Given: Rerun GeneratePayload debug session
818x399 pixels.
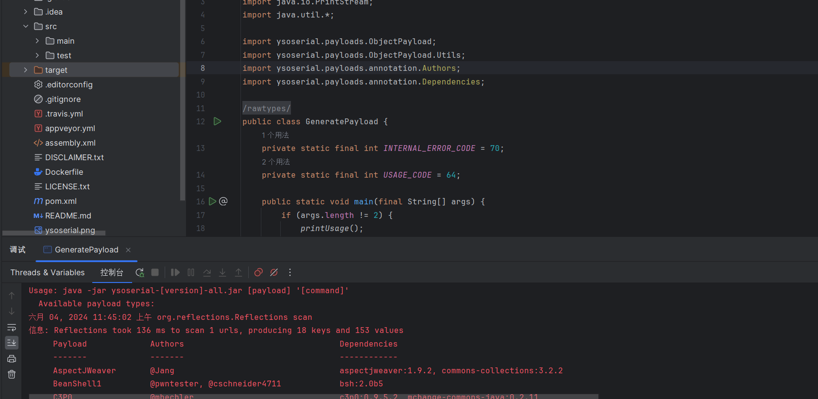Looking at the screenshot, I should tap(139, 272).
